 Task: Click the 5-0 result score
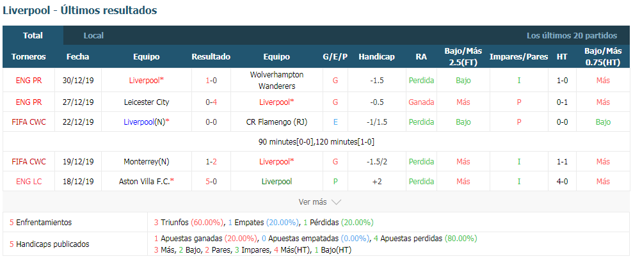pyautogui.click(x=211, y=182)
